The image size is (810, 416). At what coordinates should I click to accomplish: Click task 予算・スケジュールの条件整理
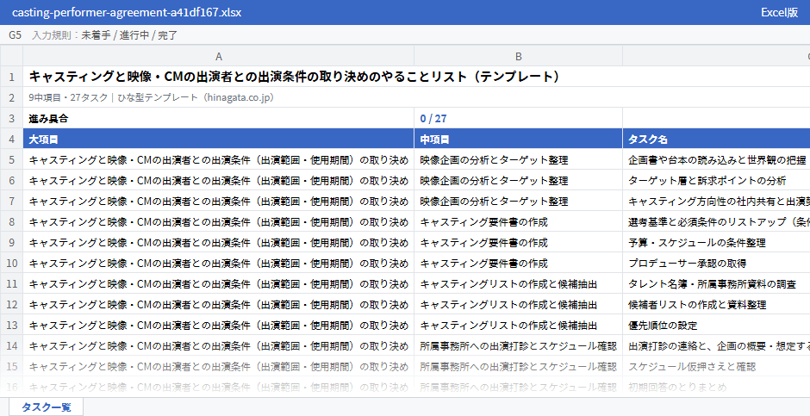click(697, 243)
